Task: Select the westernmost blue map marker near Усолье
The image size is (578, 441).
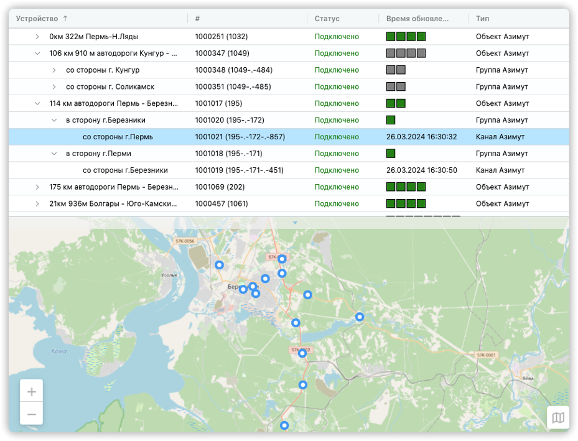Action: tap(220, 265)
